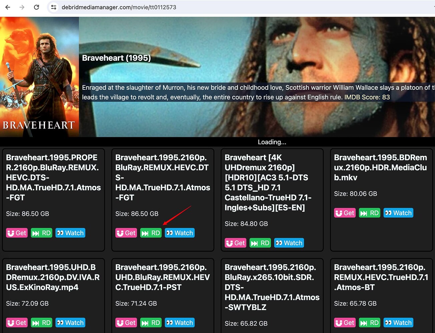This screenshot has width=435, height=333.
Task: Reload the page with refresh icon
Action: point(36,7)
